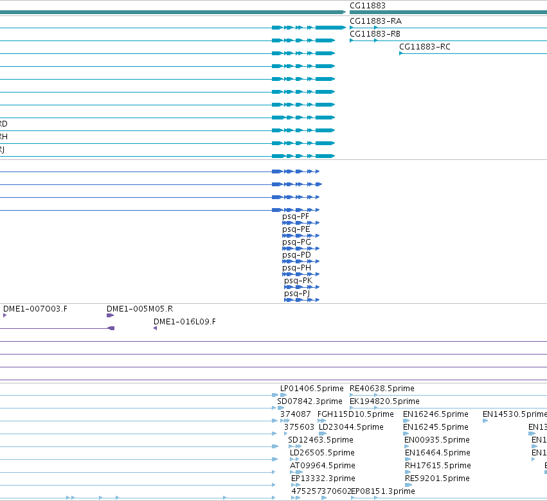
Task: Select the EN14530.5prime EST label
Action: [515, 414]
